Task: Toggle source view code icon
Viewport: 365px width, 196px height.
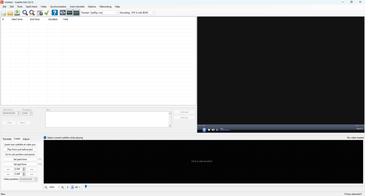Action: click(x=63, y=13)
